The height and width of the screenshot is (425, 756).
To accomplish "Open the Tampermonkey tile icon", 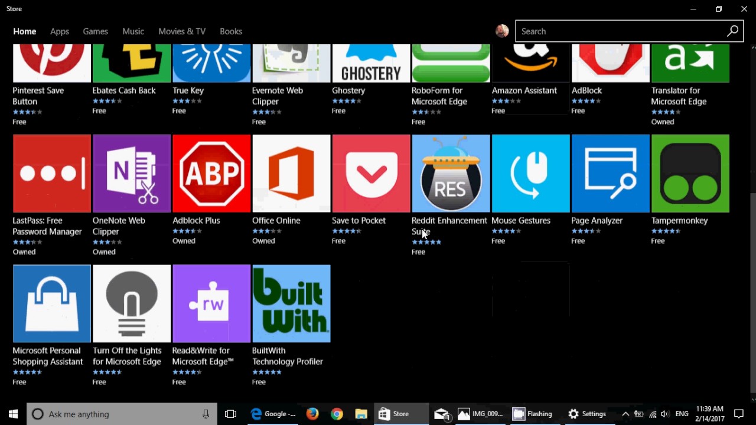I will click(690, 174).
